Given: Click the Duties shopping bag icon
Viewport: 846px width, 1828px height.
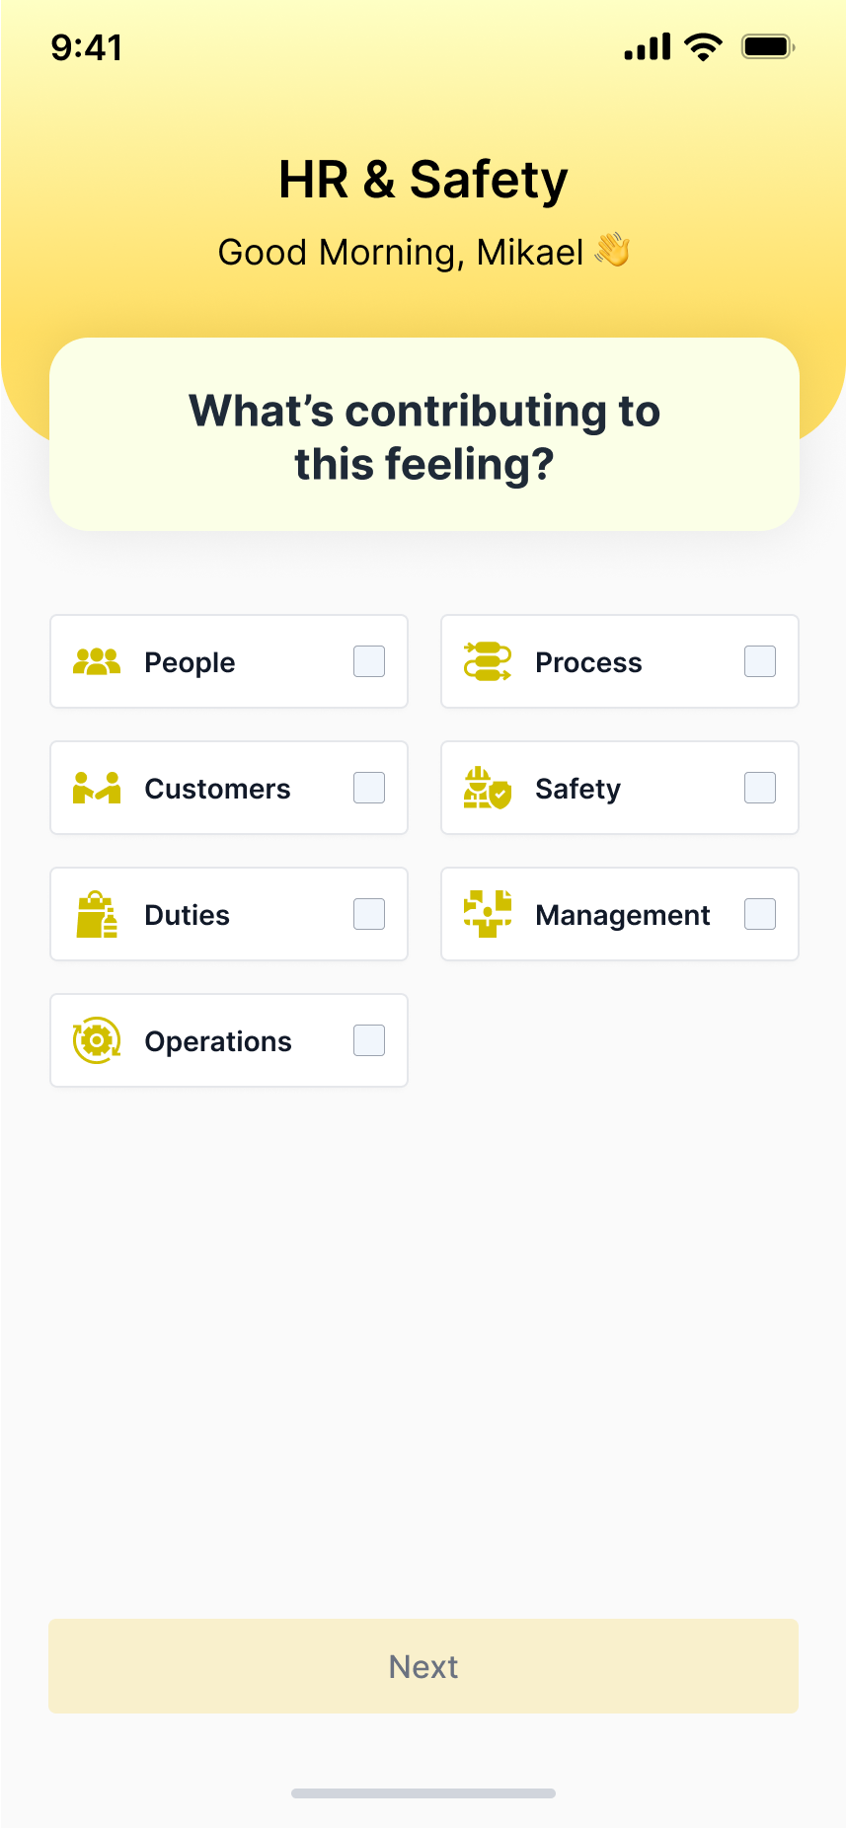Looking at the screenshot, I should click(97, 915).
